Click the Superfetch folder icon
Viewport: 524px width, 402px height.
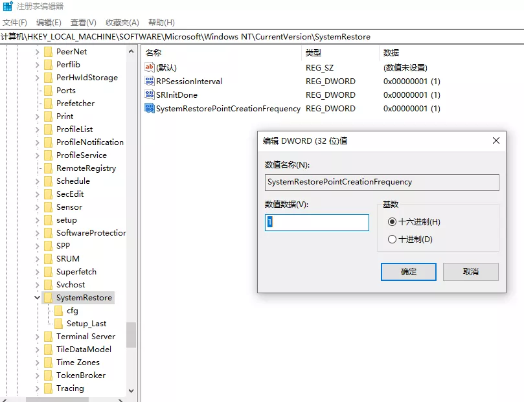tap(48, 272)
